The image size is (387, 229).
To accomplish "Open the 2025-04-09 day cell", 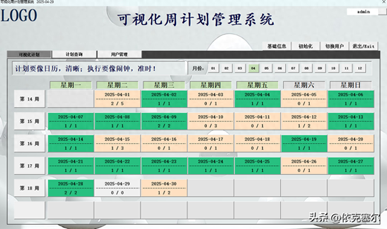I will tap(164, 121).
